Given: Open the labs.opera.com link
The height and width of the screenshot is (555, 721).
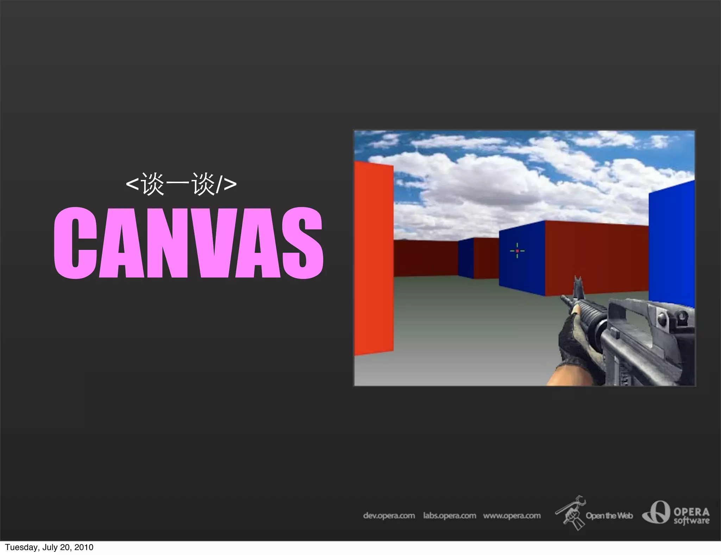Looking at the screenshot, I should [450, 516].
